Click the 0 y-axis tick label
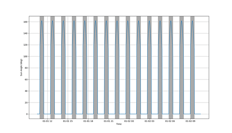The image size is (232, 133). [x=27, y=114]
